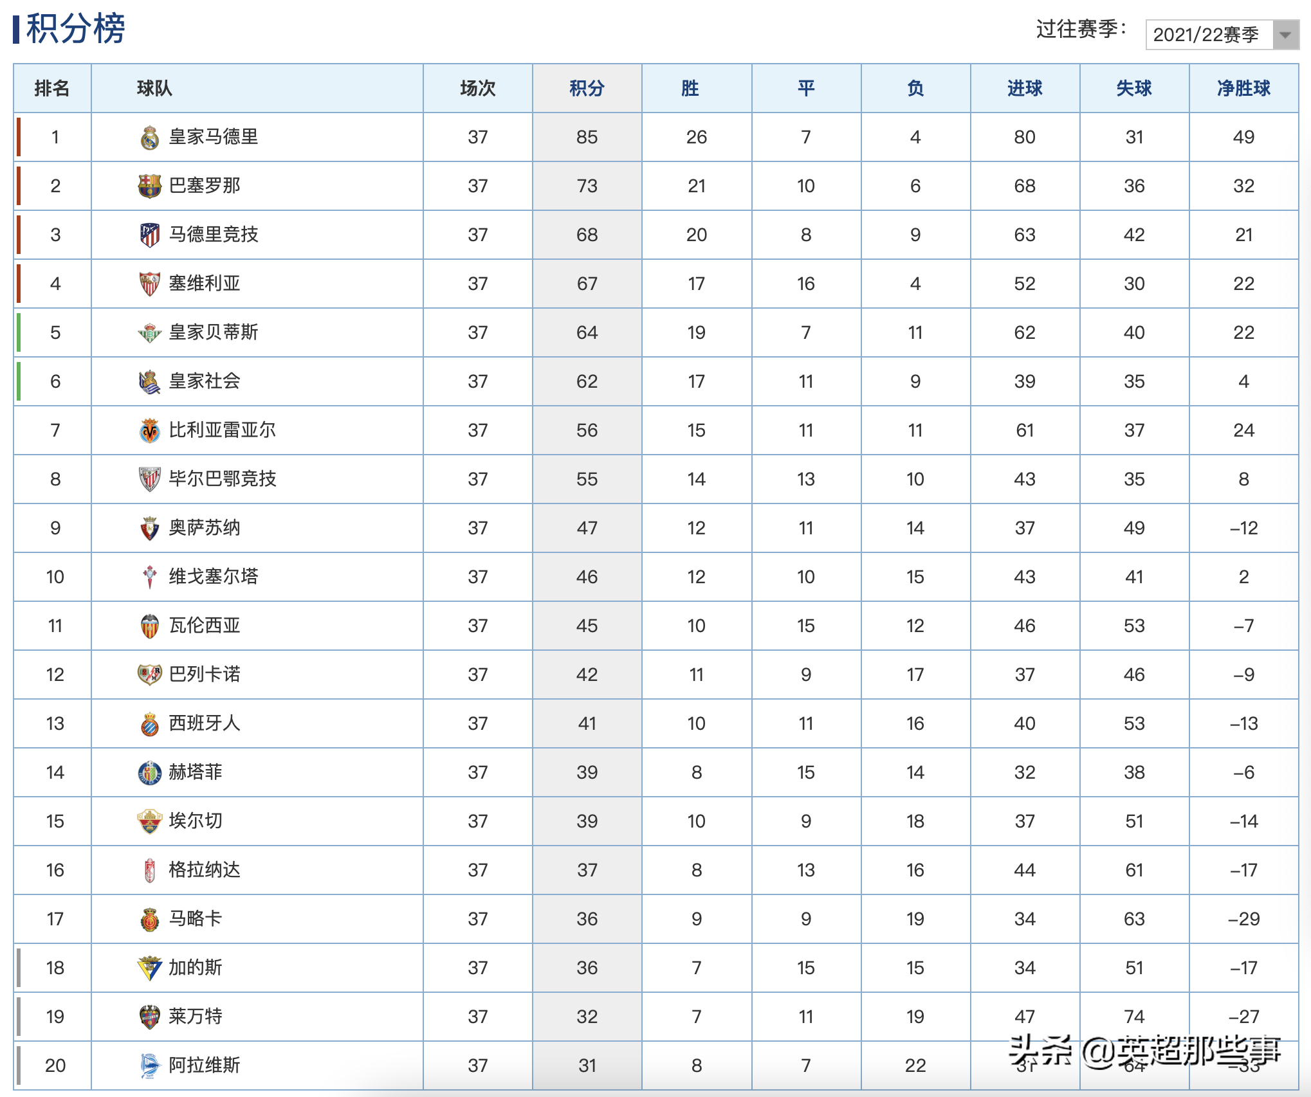Sort by the 进球 column header

1025,88
